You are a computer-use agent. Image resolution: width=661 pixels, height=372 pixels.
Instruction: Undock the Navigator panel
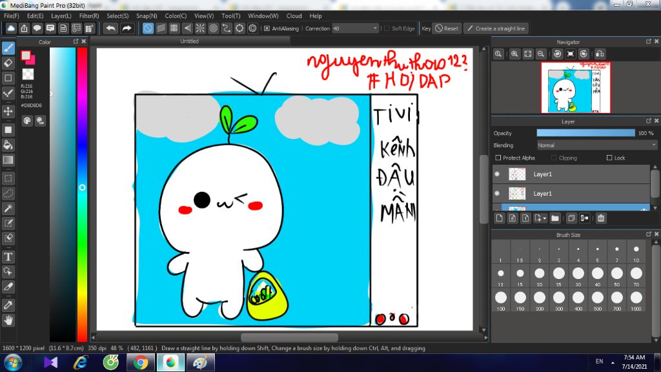(649, 41)
